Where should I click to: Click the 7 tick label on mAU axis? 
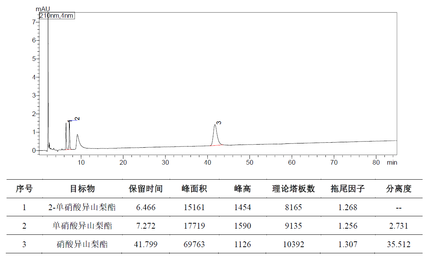point(34,22)
